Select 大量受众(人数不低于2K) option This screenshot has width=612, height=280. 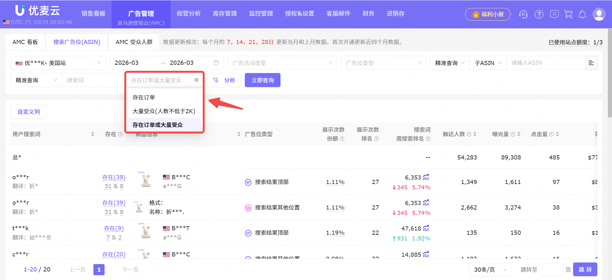point(164,111)
